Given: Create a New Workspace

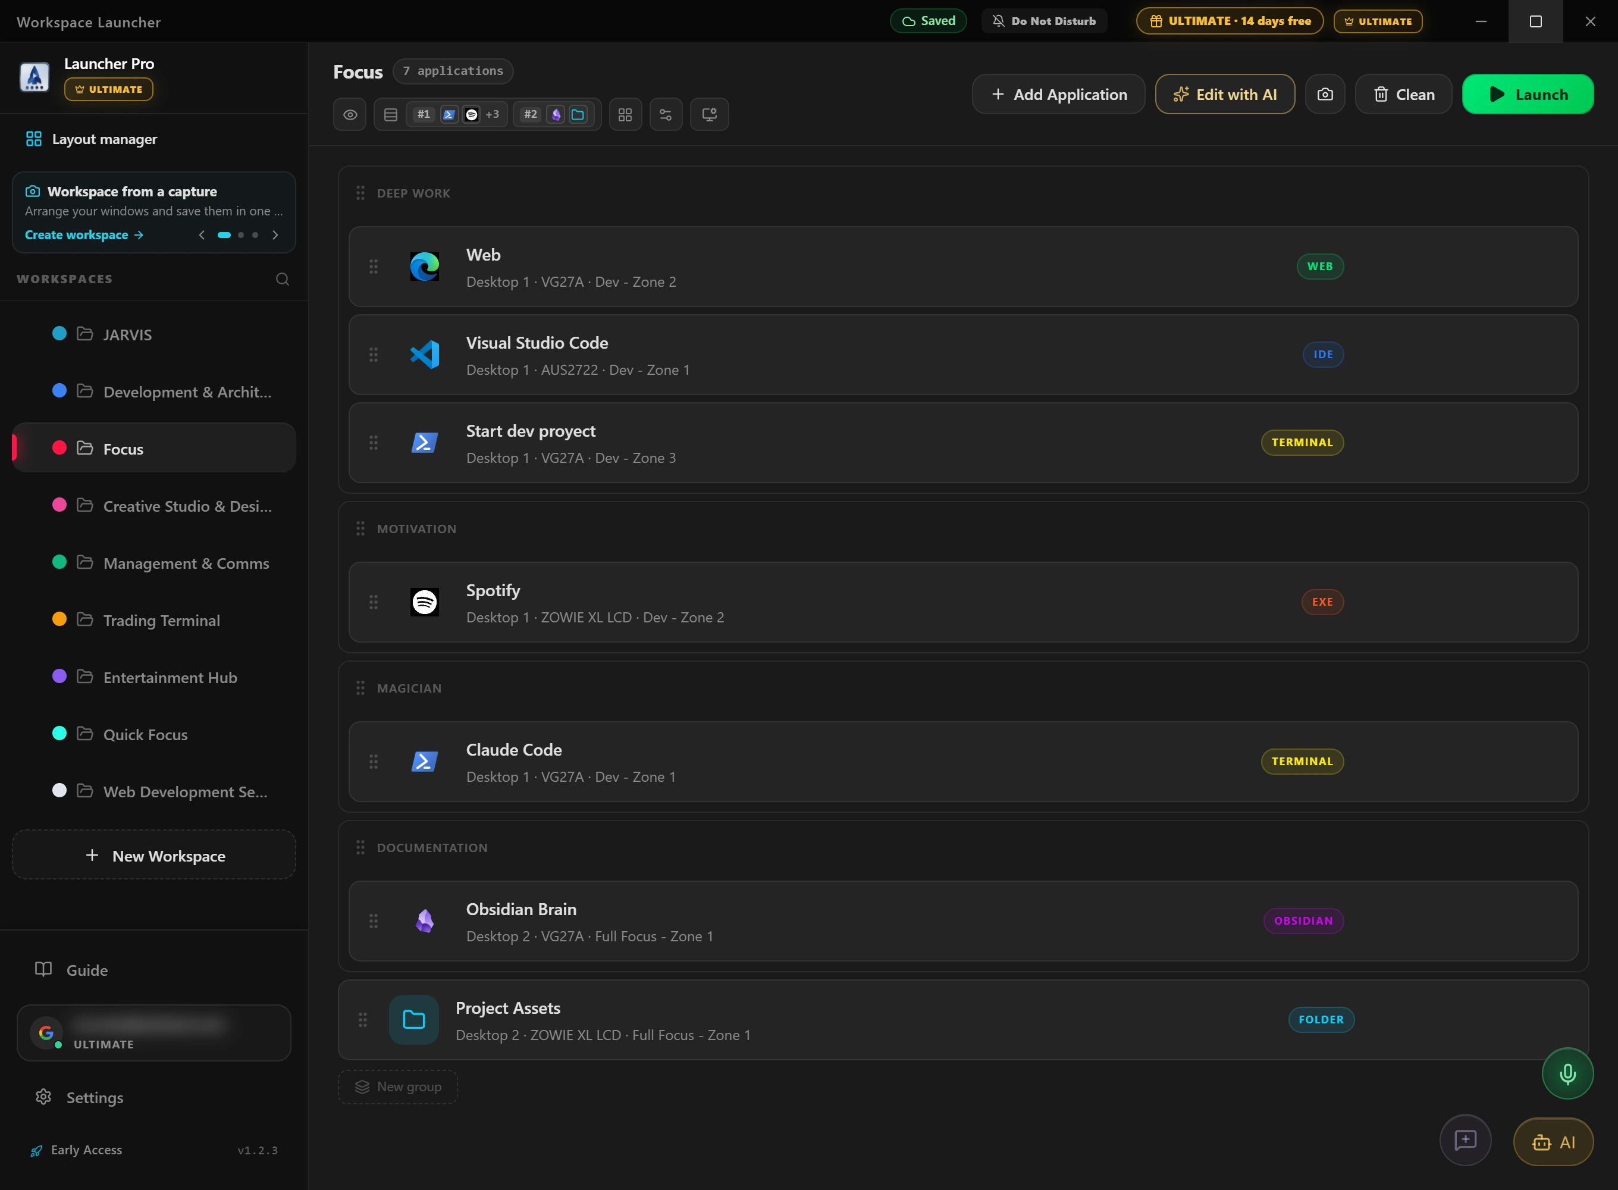Looking at the screenshot, I should point(154,855).
